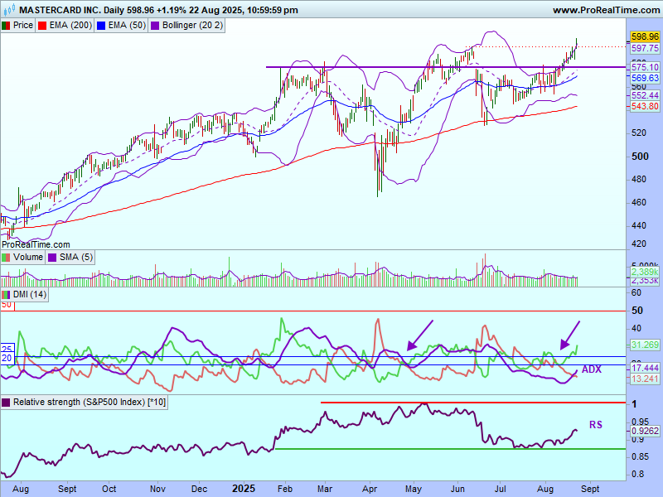Select the Price legend button
663x497 pixels.
tap(17, 26)
